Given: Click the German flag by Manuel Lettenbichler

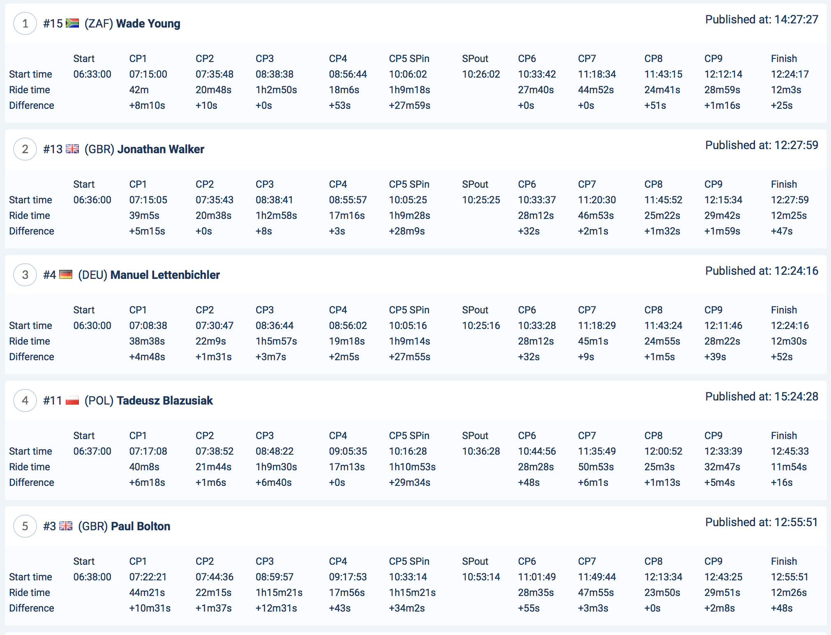Looking at the screenshot, I should point(66,274).
